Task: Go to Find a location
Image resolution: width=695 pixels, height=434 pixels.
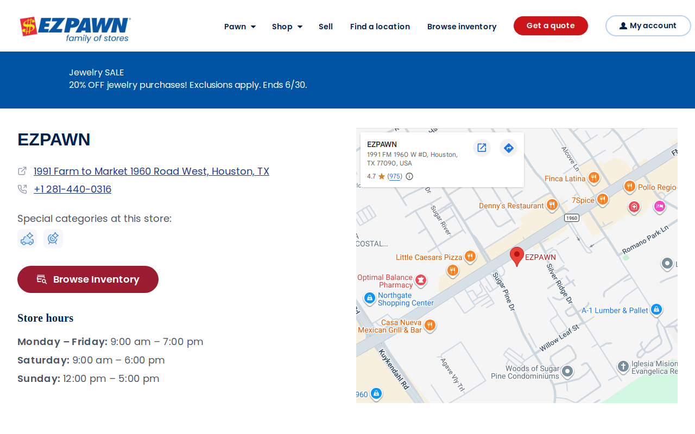Action: [380, 27]
